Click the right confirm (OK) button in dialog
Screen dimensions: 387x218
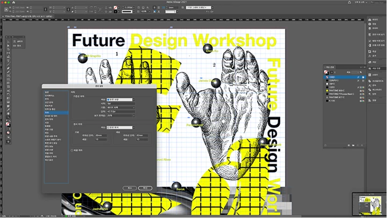point(145,188)
